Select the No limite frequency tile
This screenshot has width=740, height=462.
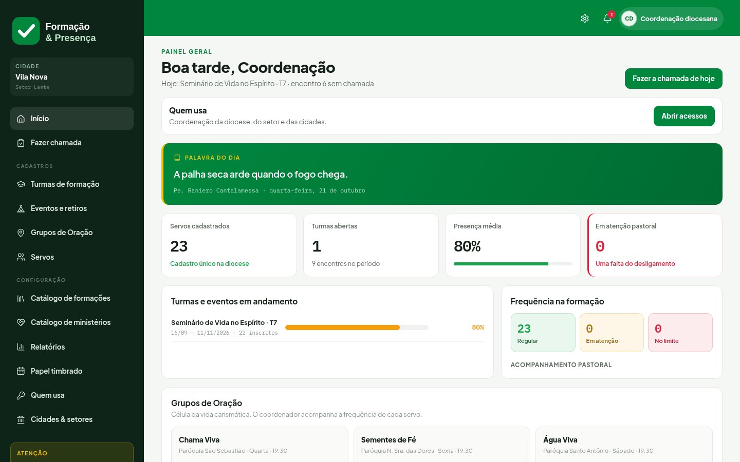(680, 333)
